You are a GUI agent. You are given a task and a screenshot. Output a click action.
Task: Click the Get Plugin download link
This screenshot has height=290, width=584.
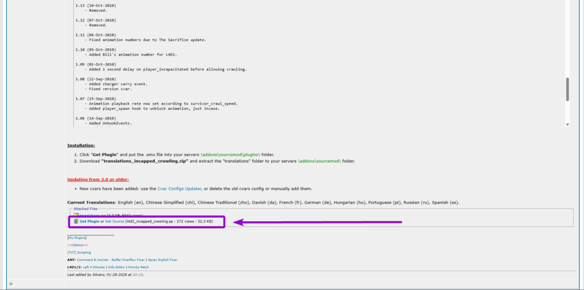click(x=90, y=221)
